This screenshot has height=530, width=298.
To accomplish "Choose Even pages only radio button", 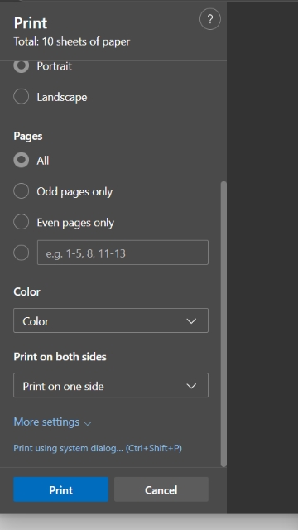I will 21,223.
